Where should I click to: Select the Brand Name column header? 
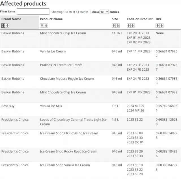pos(11,19)
